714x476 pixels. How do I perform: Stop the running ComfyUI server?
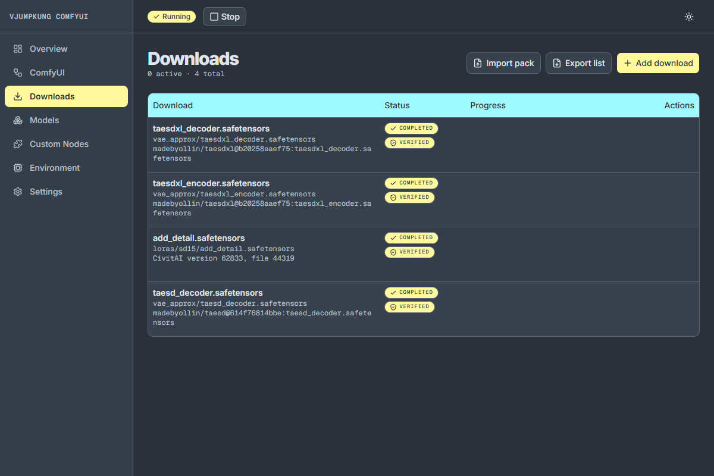[224, 17]
